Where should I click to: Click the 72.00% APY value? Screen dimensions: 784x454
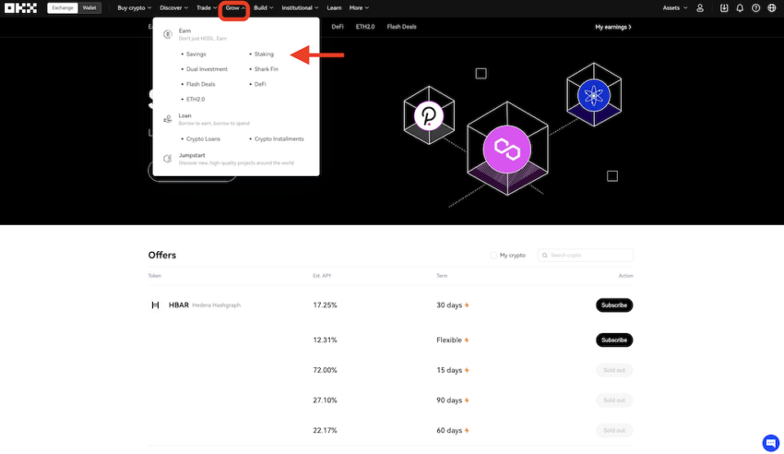pyautogui.click(x=325, y=370)
